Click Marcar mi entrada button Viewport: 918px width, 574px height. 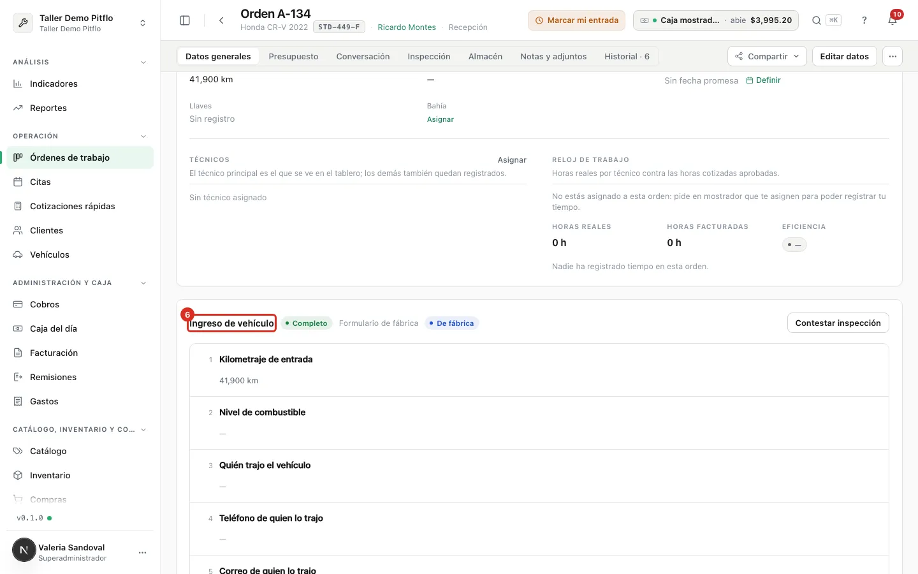pyautogui.click(x=576, y=20)
